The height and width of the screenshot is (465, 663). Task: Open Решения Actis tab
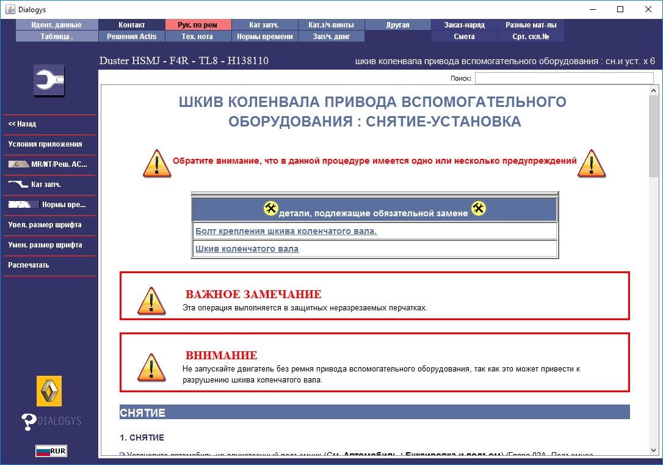(131, 37)
